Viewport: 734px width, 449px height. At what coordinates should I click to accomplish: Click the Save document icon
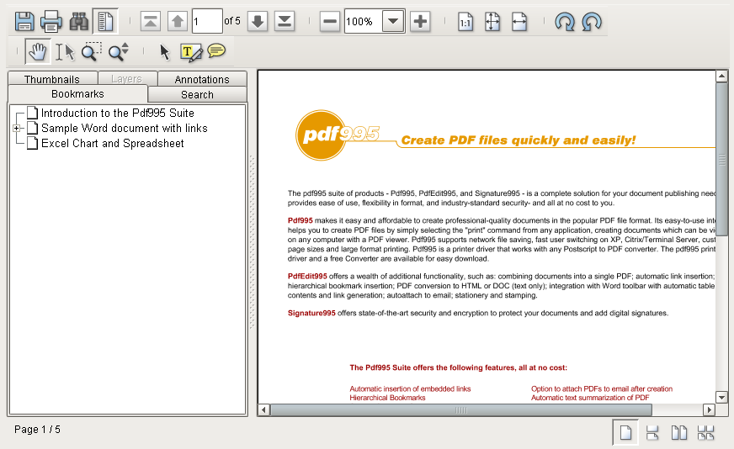[x=24, y=22]
